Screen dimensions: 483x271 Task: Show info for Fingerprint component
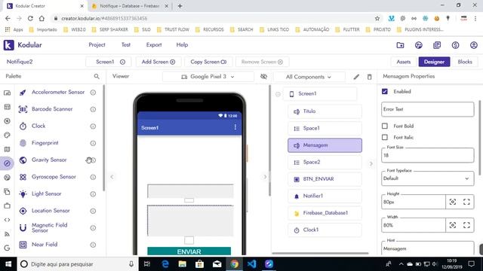click(x=93, y=143)
